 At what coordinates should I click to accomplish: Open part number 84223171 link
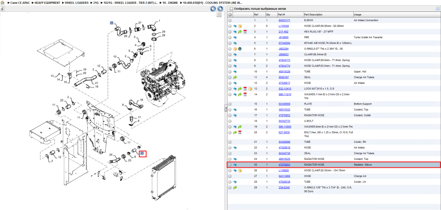[x=284, y=21]
